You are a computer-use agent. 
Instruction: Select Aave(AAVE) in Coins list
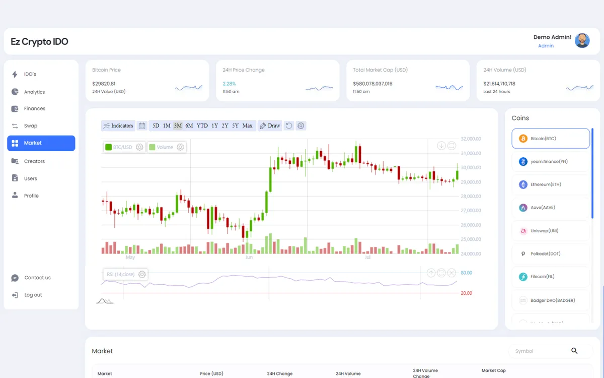pyautogui.click(x=551, y=207)
